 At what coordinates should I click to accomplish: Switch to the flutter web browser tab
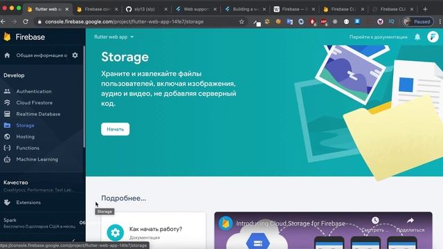(48, 9)
